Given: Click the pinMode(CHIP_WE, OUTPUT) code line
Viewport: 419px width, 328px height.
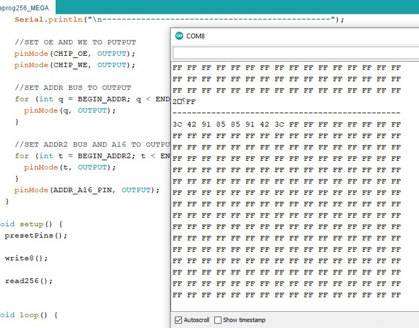Looking at the screenshot, I should point(75,65).
